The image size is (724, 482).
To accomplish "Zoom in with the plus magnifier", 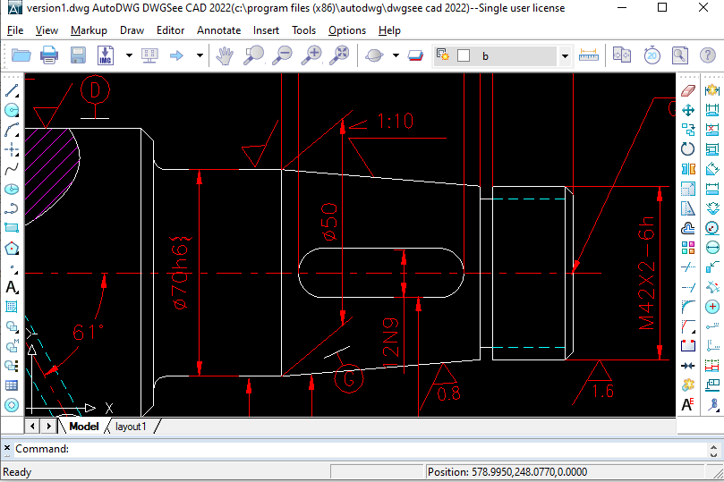I will 311,55.
